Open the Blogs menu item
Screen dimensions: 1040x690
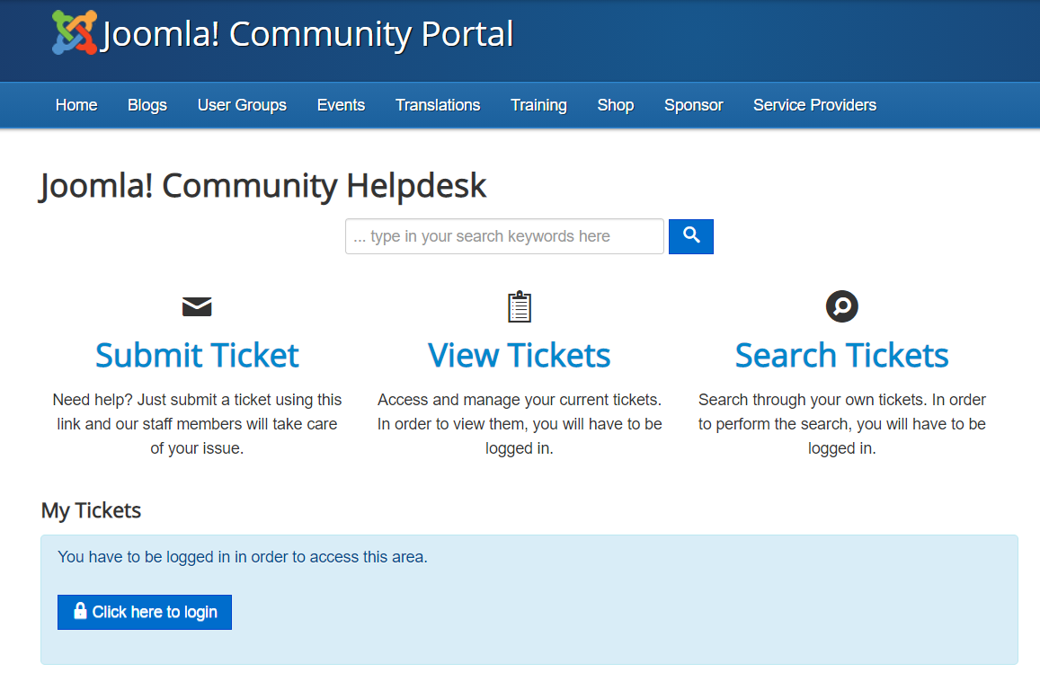click(147, 105)
